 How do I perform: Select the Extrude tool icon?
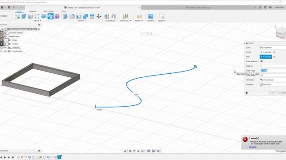tap(24, 16)
